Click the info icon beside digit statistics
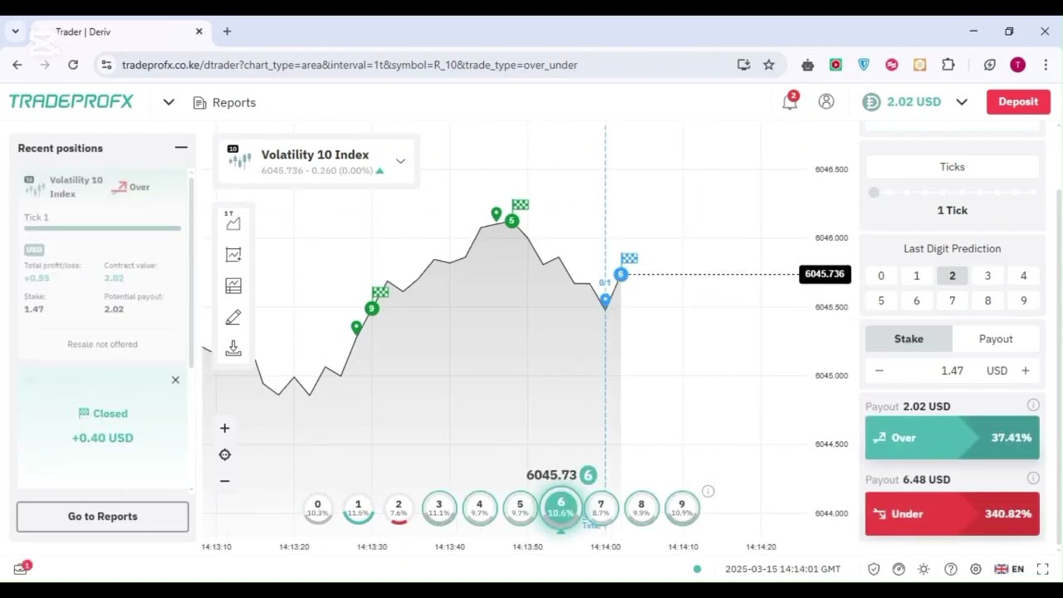Viewport: 1063px width, 598px height. point(708,491)
